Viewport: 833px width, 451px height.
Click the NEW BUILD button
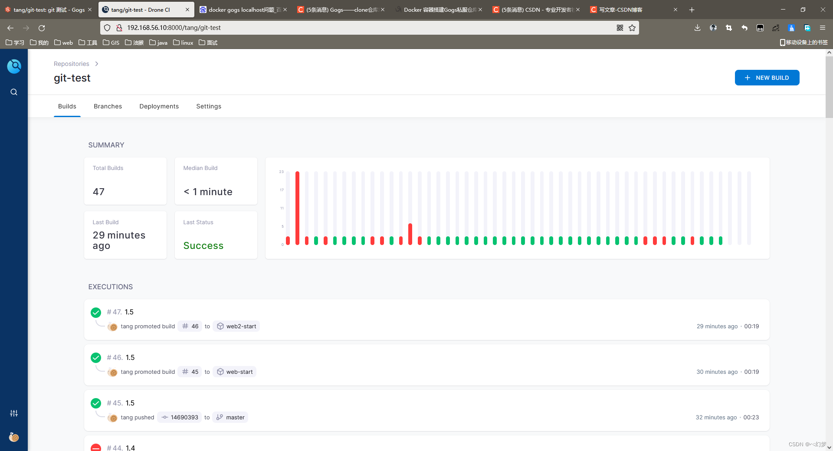767,78
